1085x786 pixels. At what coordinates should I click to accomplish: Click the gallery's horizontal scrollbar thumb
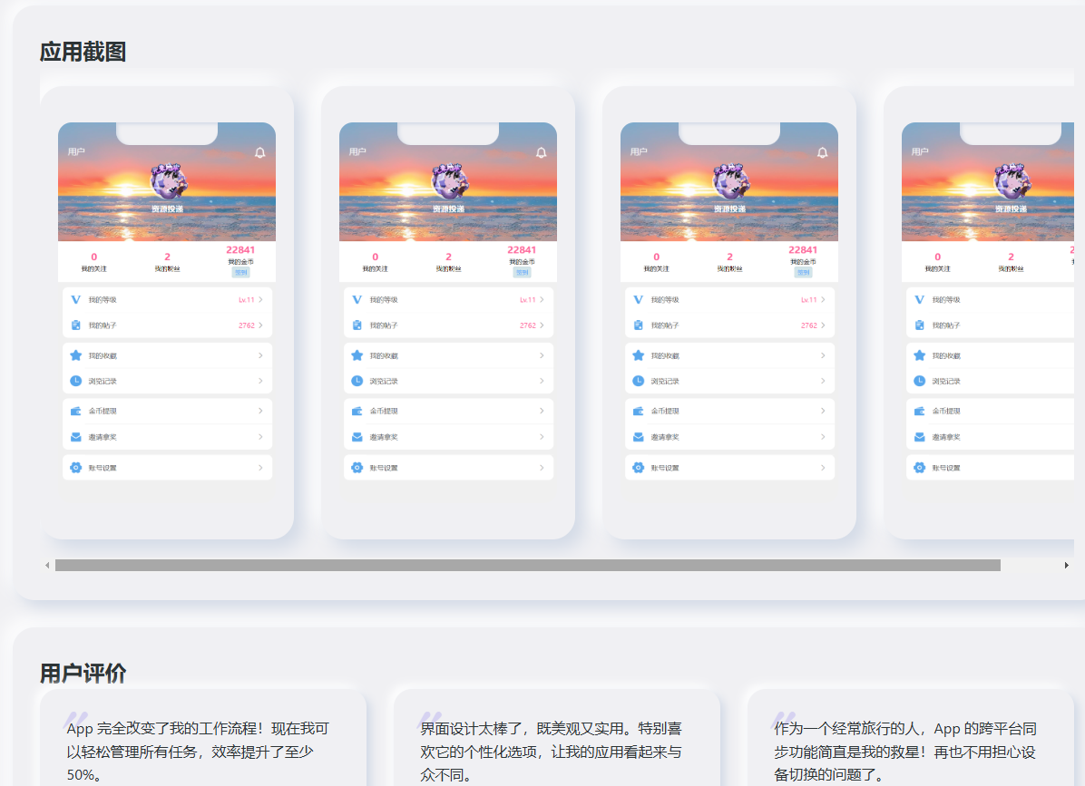(527, 566)
